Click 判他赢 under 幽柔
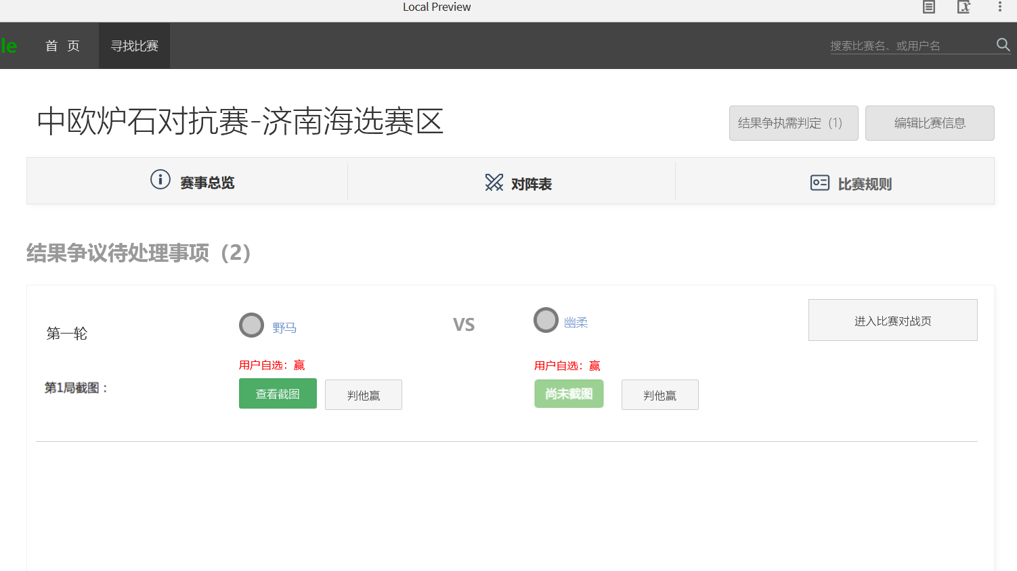The width and height of the screenshot is (1017, 571). pyautogui.click(x=660, y=394)
